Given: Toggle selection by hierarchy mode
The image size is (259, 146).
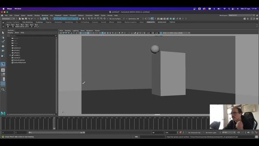Looking at the screenshot, I should coord(41,19).
